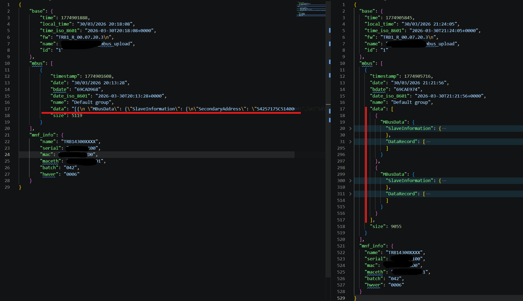Screen dimensions: 523x301
Task: Place cursor on the "size": 9055 value
Action: [396, 227]
